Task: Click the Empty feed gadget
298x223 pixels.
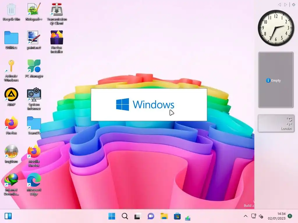Action: [x=276, y=80]
